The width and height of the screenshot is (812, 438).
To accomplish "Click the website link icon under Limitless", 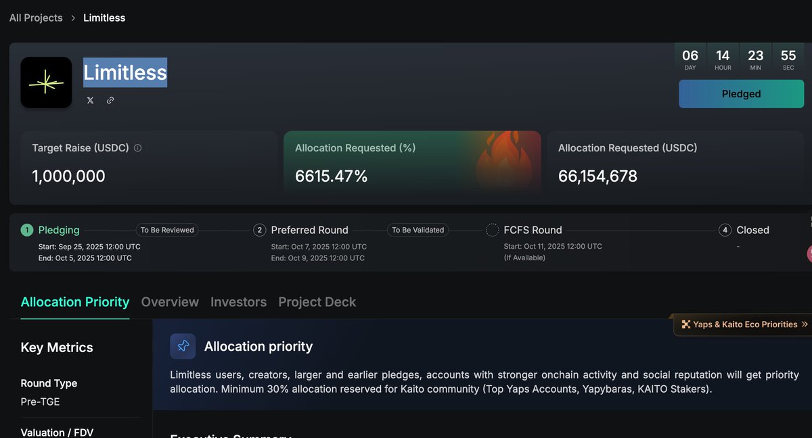I will point(110,100).
